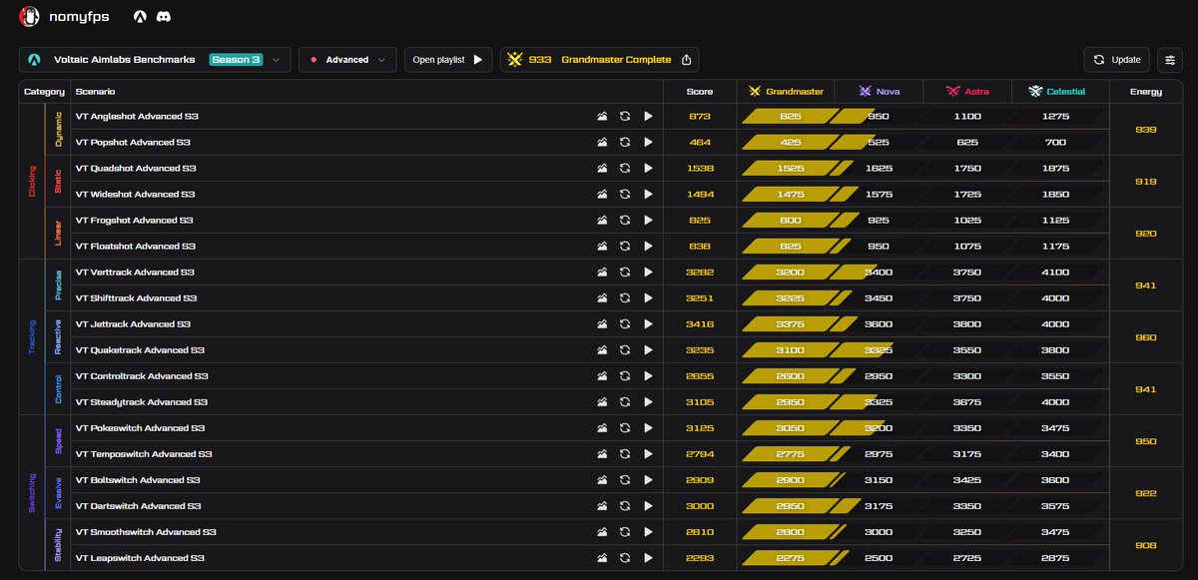1198x580 pixels.
Task: Play VT Angleshot Advanced S3 scenario
Action: click(x=648, y=116)
